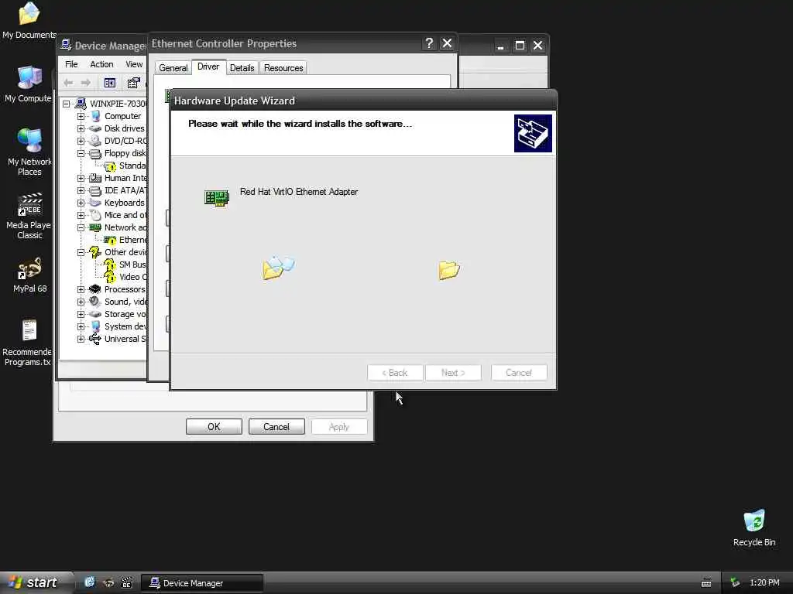The height and width of the screenshot is (594, 793).
Task: Click OK in the lower dialog
Action: coord(214,427)
